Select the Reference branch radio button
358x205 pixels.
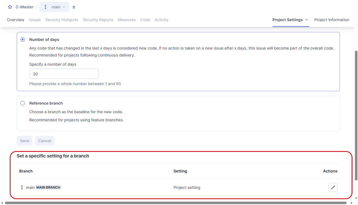23,103
